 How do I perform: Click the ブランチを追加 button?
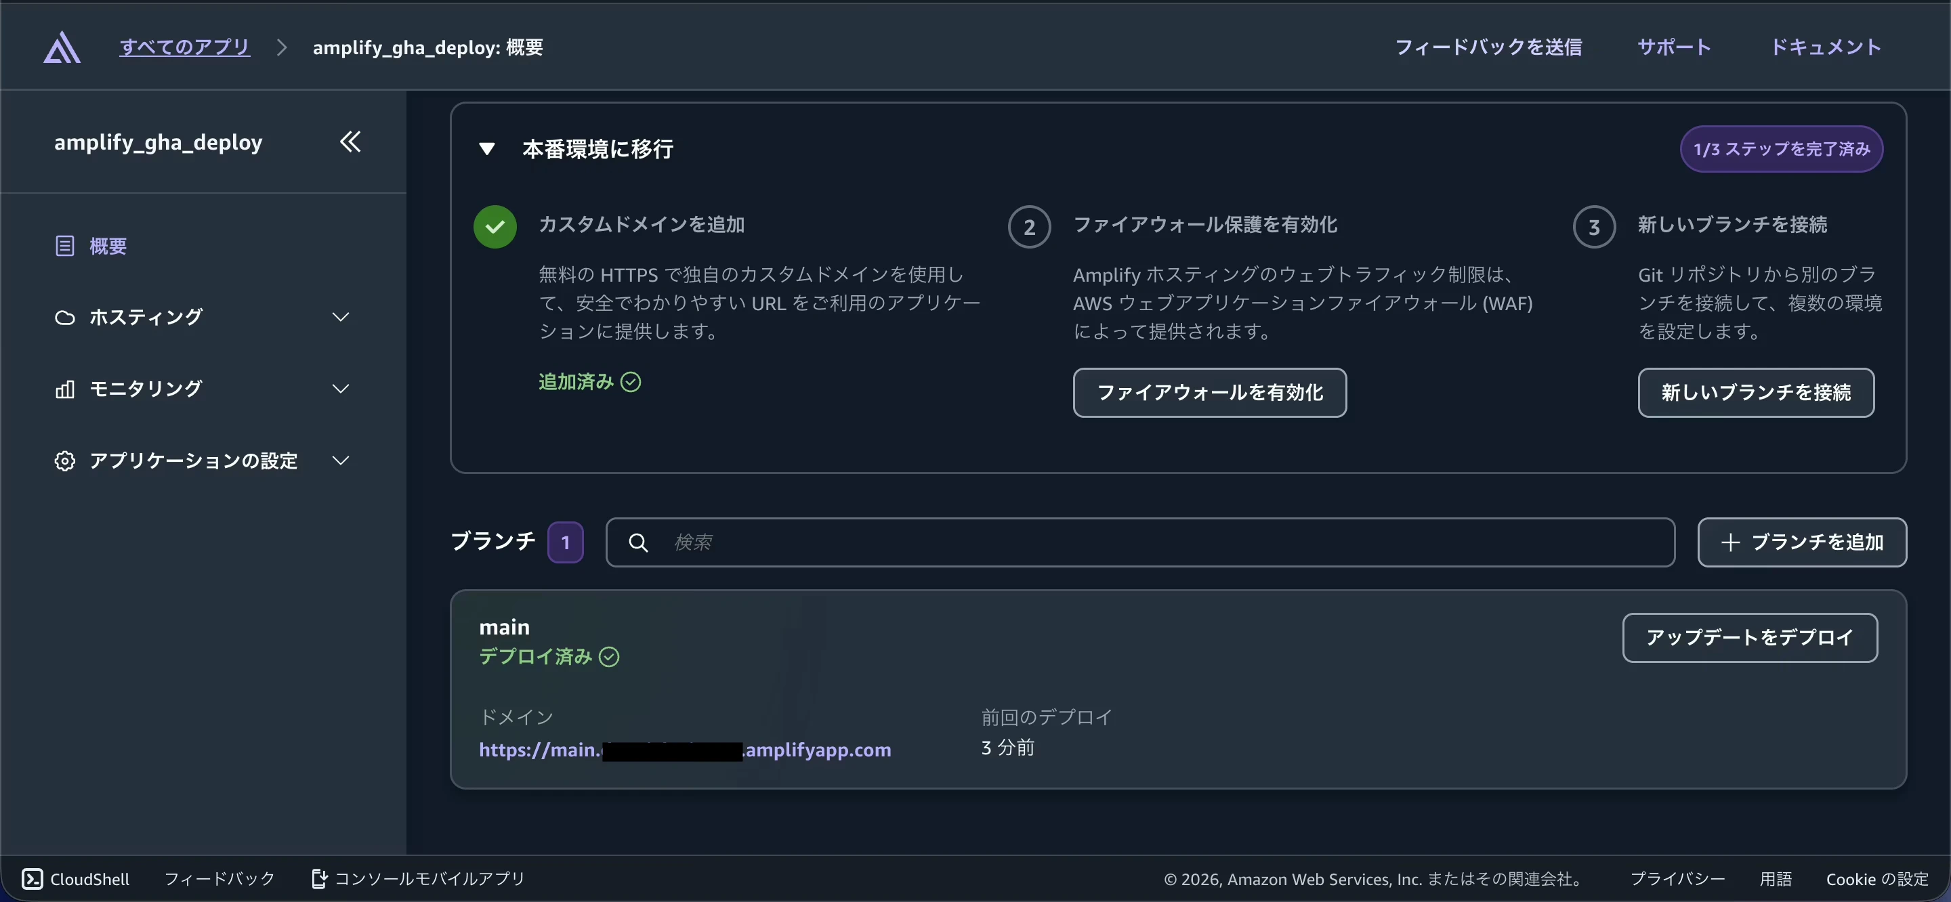pyautogui.click(x=1802, y=542)
